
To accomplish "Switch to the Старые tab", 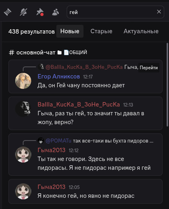I will coord(101,31).
